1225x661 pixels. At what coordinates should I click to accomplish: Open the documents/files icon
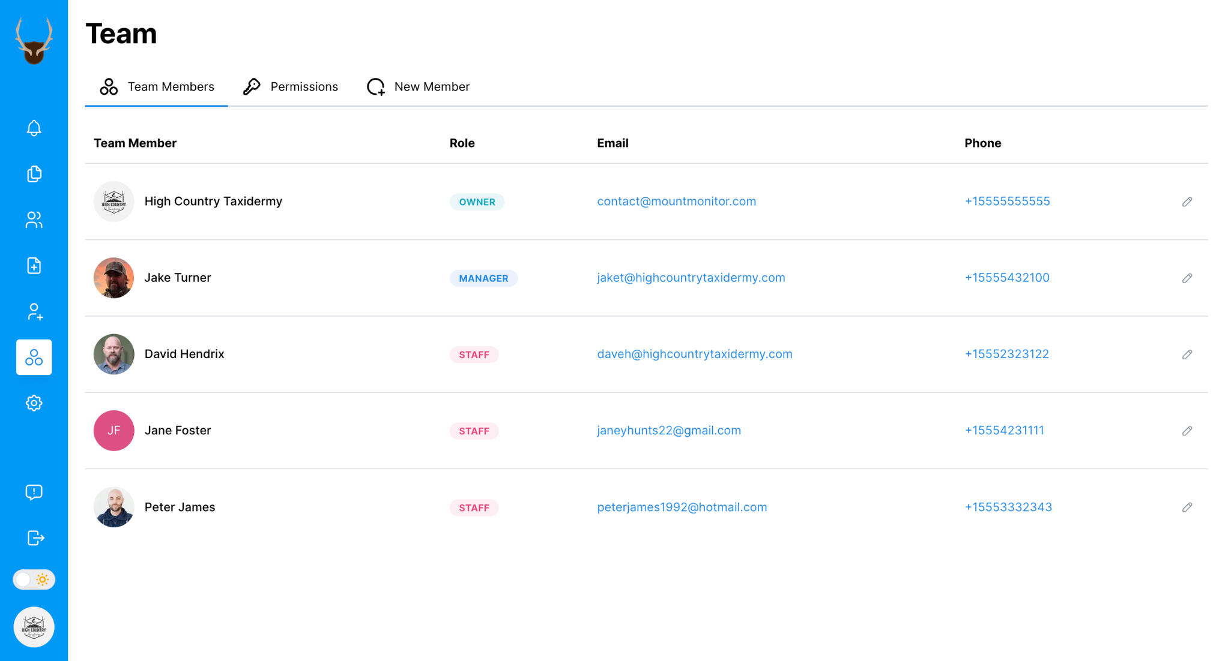point(34,173)
